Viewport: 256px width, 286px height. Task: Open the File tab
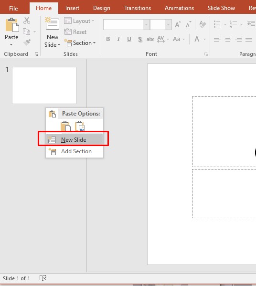pos(13,9)
